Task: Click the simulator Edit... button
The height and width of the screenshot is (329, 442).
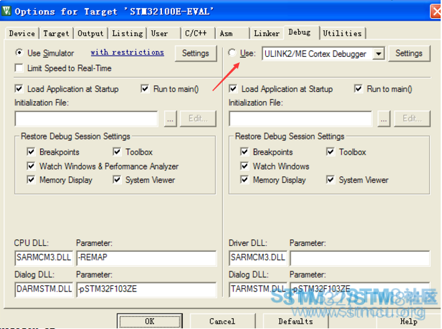Action: coord(198,119)
